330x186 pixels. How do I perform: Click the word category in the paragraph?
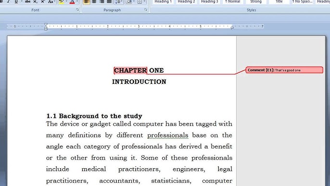(97, 147)
